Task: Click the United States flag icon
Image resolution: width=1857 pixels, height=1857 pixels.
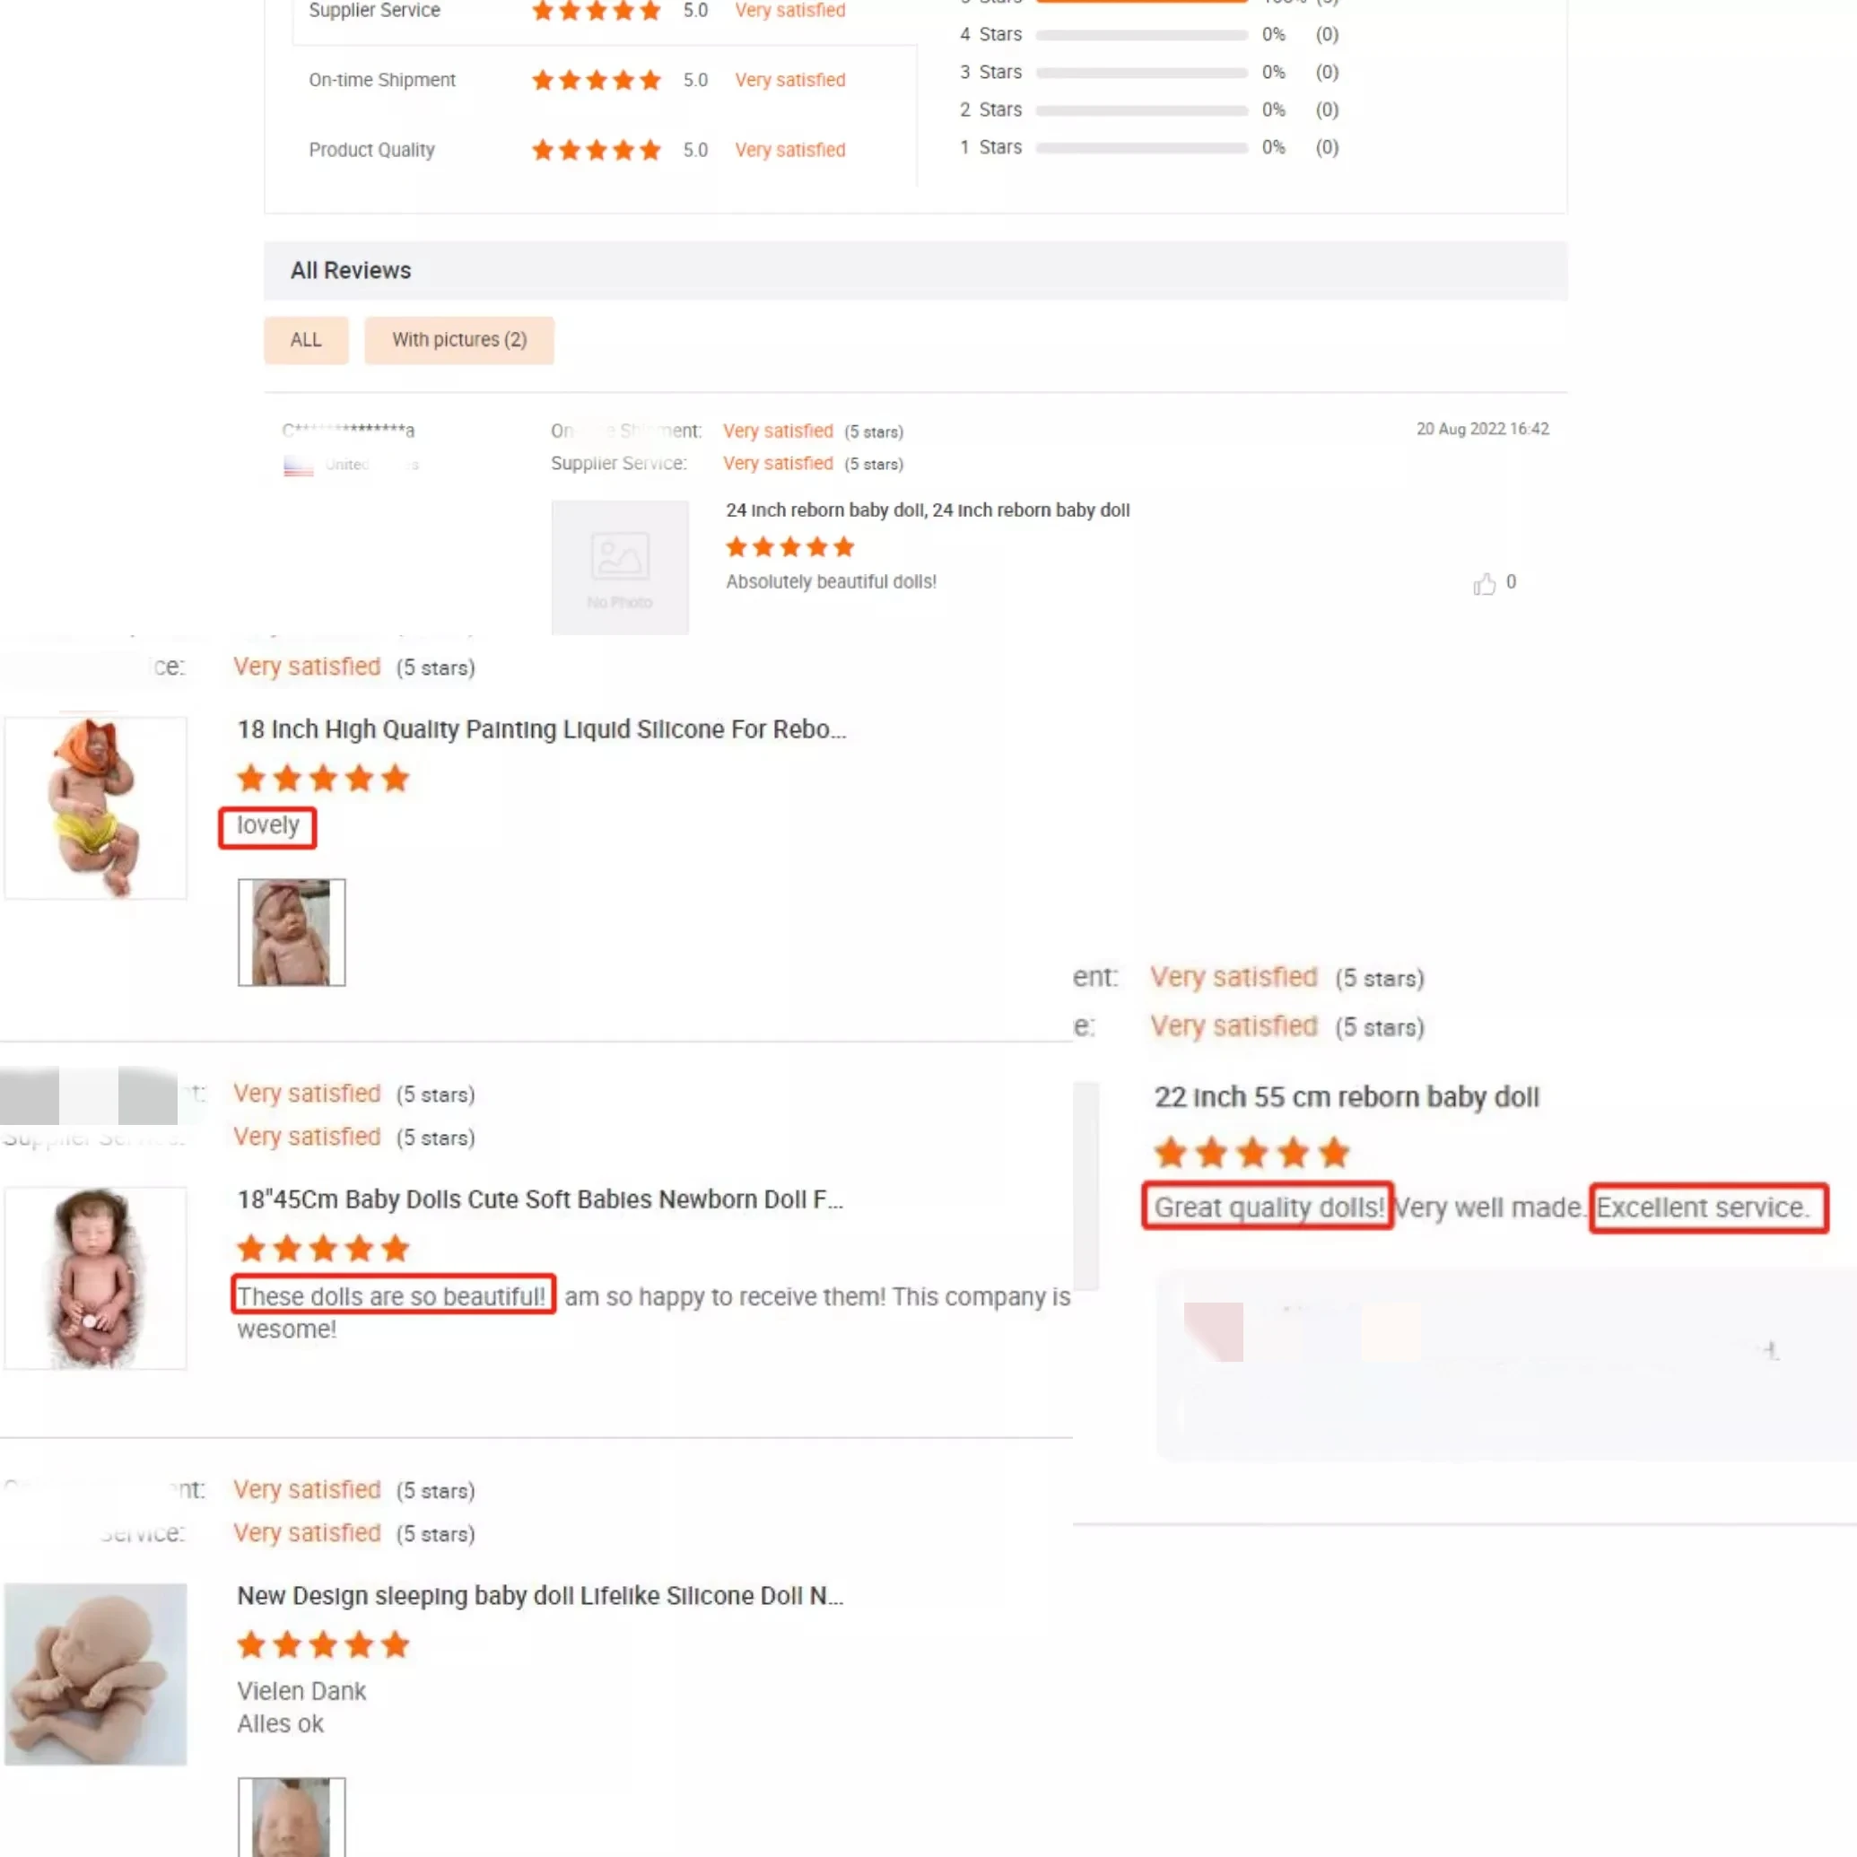Action: click(x=298, y=466)
